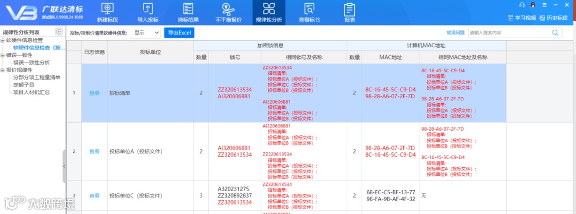Open the 导入投标 toolbar icon
The height and width of the screenshot is (214, 576).
[x=148, y=12]
